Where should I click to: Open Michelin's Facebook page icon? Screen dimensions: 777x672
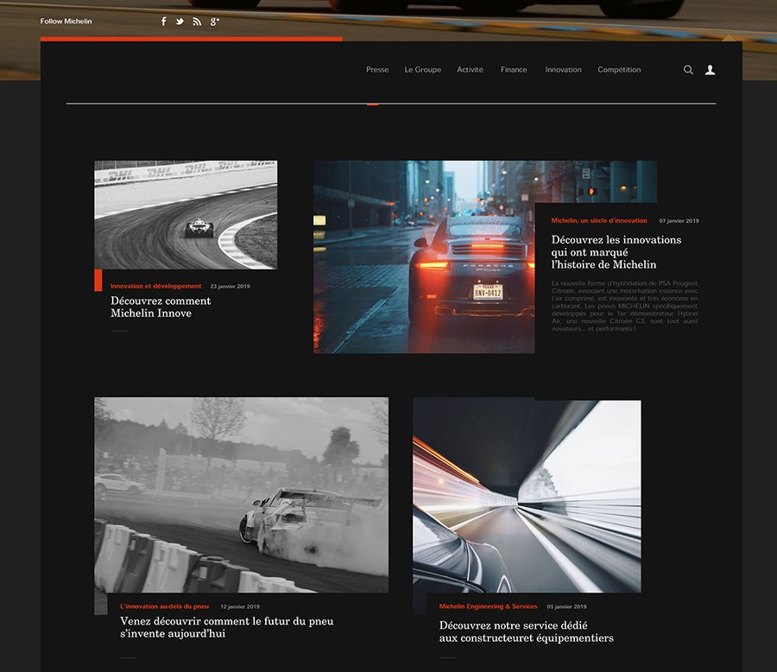coord(164,22)
